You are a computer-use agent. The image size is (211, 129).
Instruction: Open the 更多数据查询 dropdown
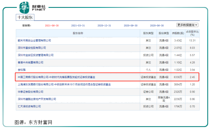coord(187,25)
